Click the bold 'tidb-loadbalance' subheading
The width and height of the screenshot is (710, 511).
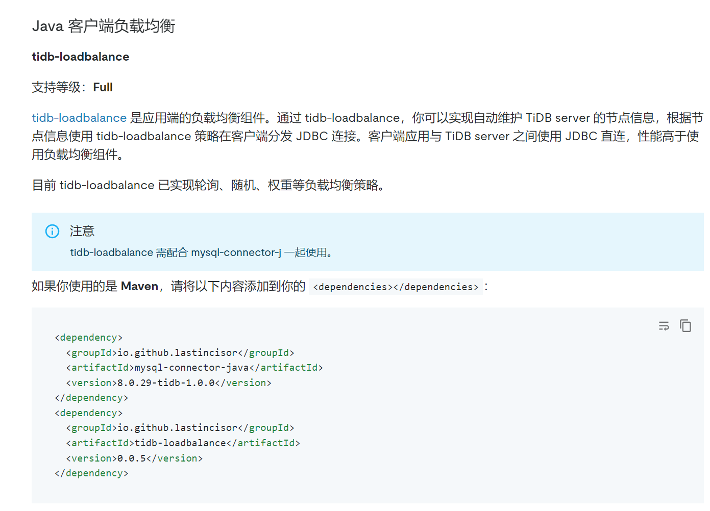coord(81,57)
